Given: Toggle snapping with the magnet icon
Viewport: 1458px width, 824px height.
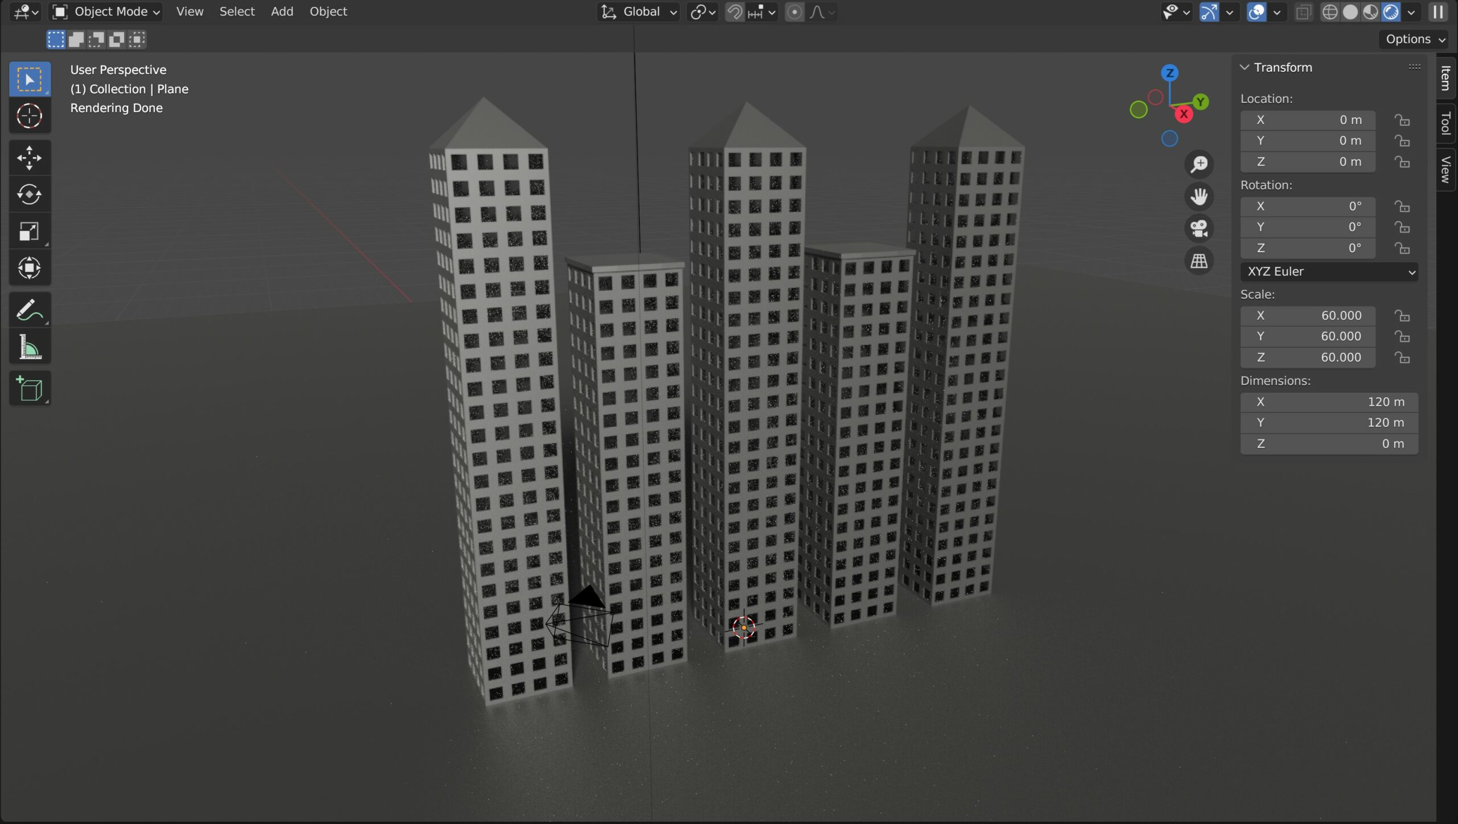Looking at the screenshot, I should (x=735, y=11).
